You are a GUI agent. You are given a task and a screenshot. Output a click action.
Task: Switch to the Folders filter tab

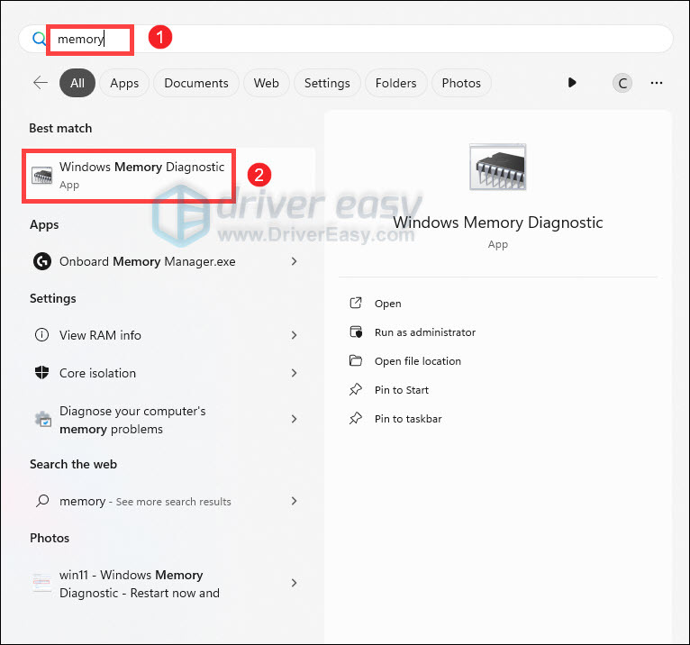[x=395, y=83]
